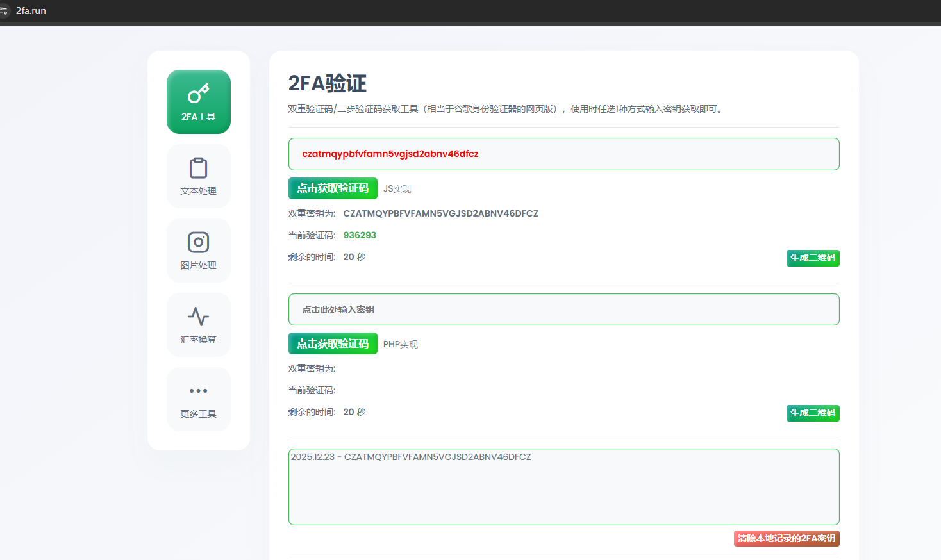Click the current verification code 936293
The width and height of the screenshot is (941, 560).
point(360,235)
